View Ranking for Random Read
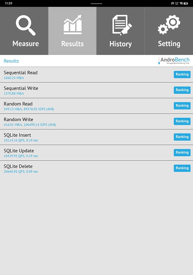 (x=182, y=106)
